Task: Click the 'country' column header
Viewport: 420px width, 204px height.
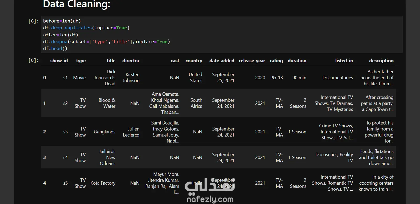Action: [194, 61]
